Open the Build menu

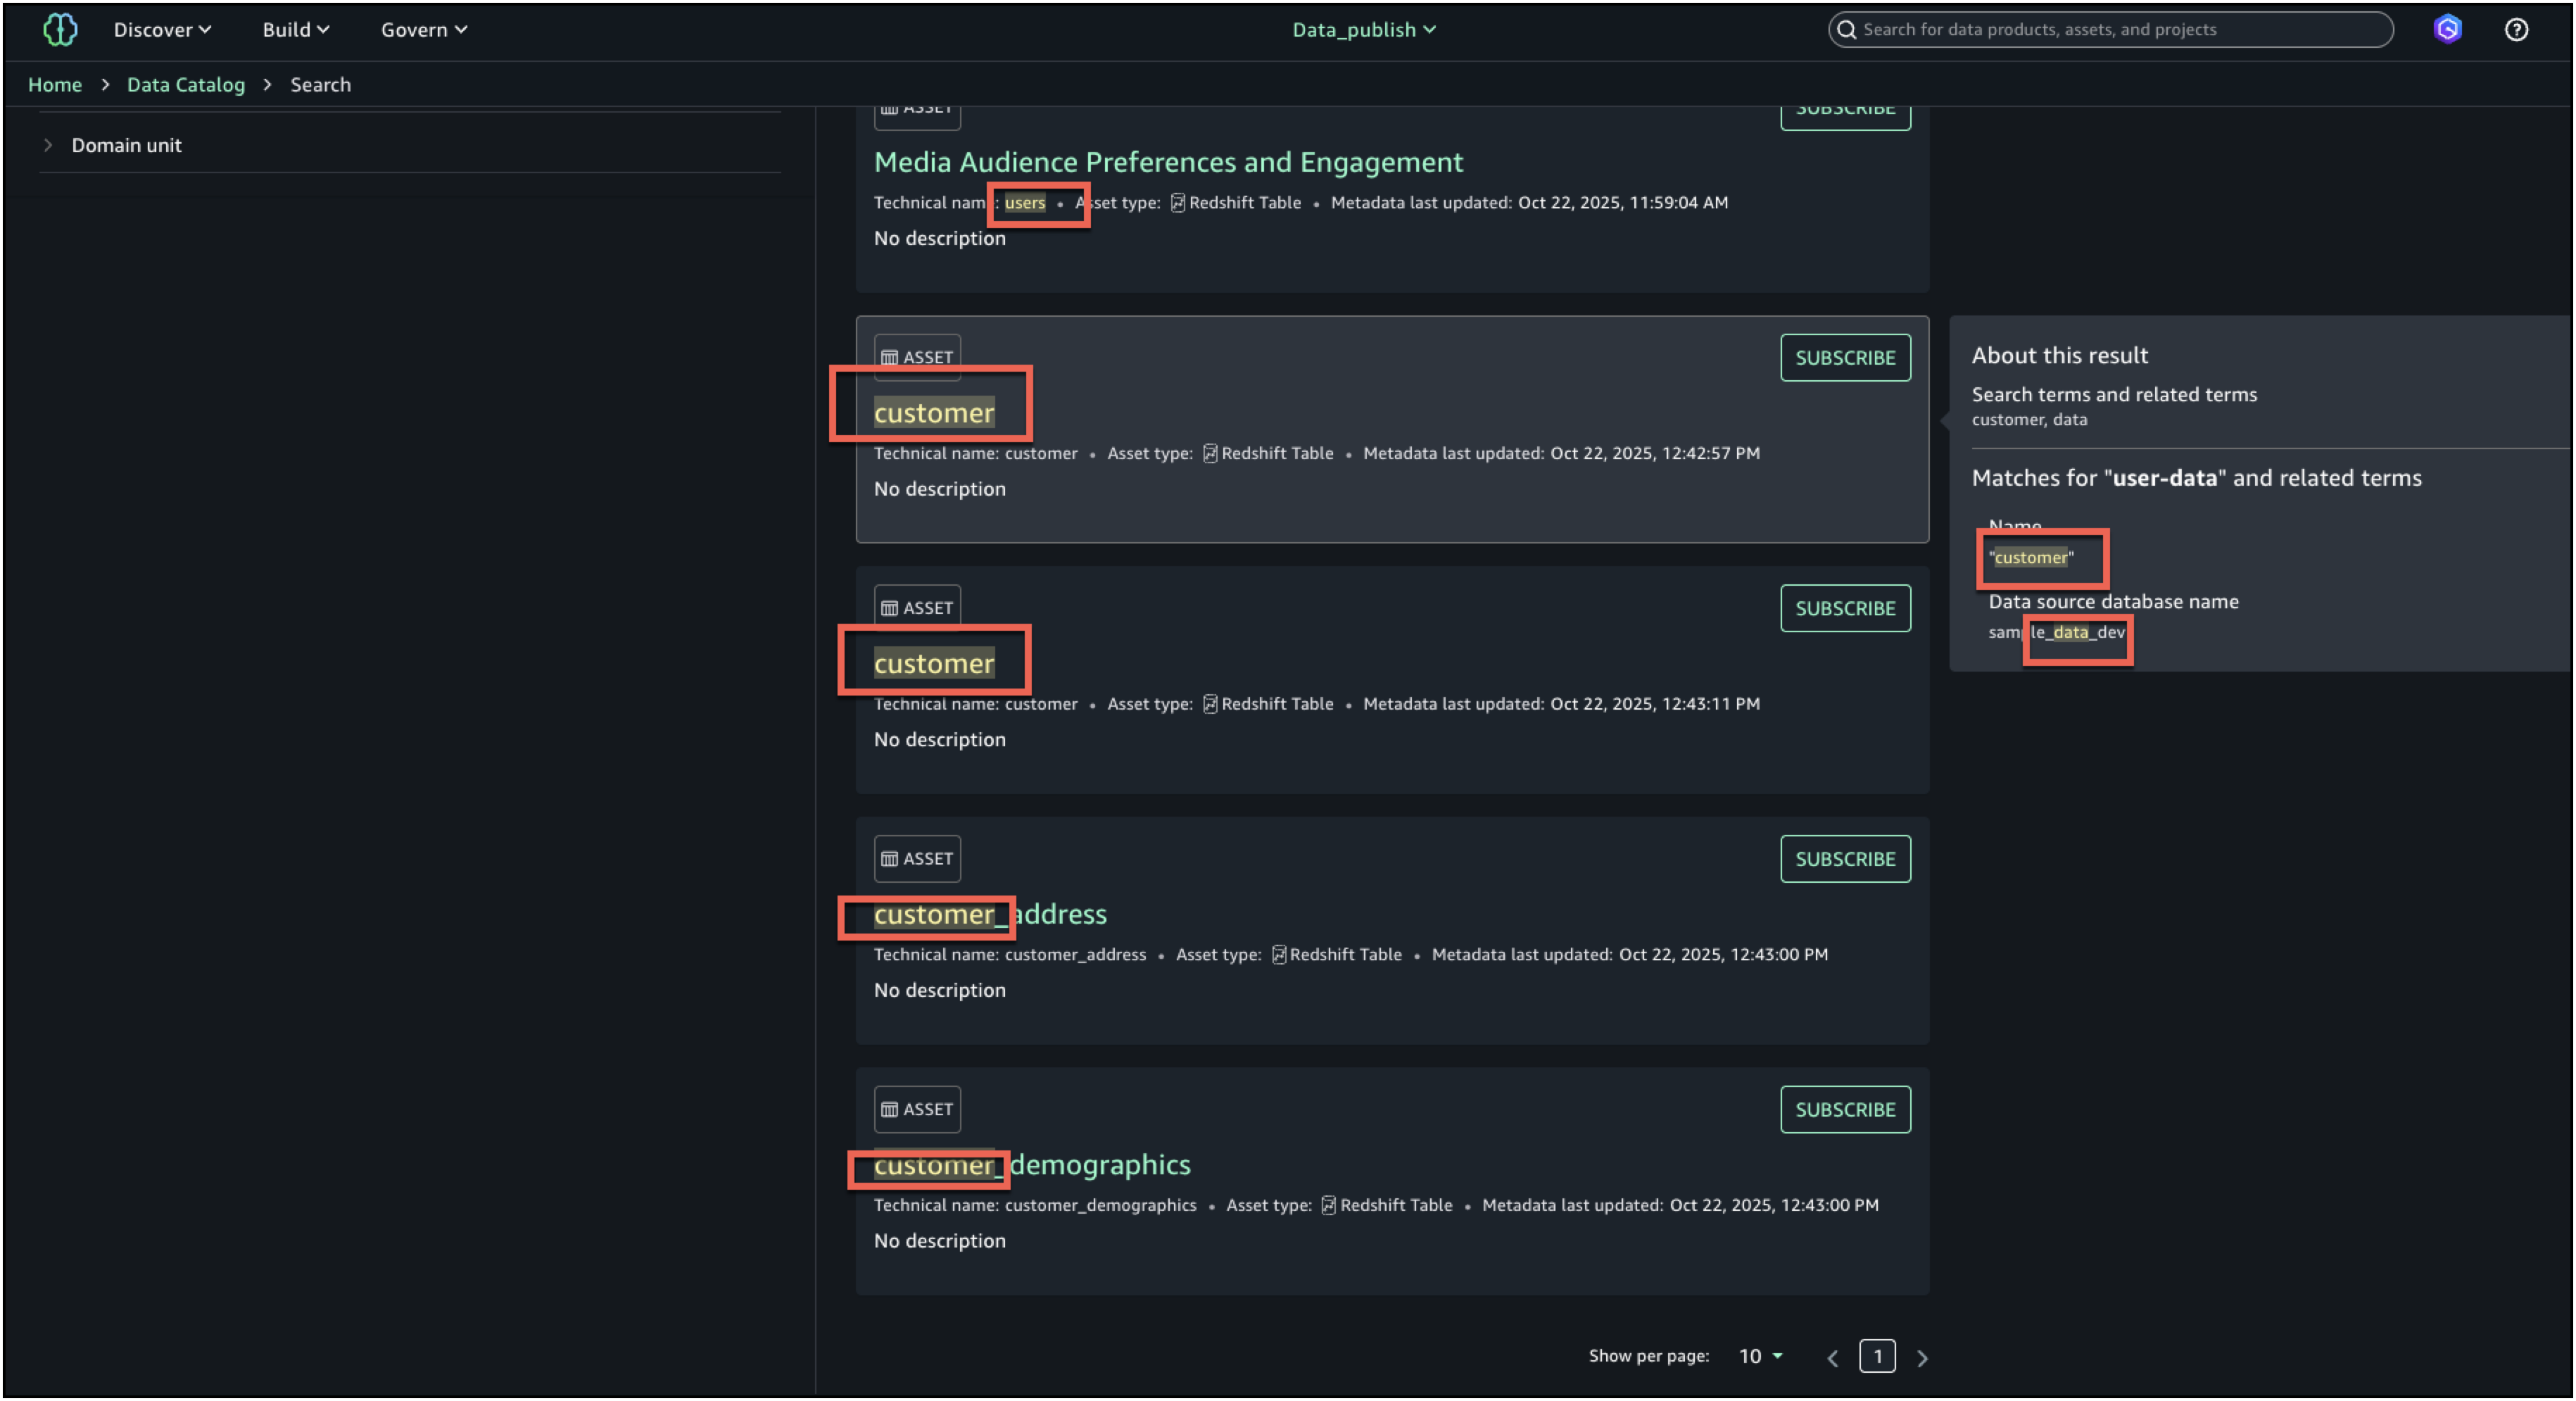pyautogui.click(x=295, y=30)
